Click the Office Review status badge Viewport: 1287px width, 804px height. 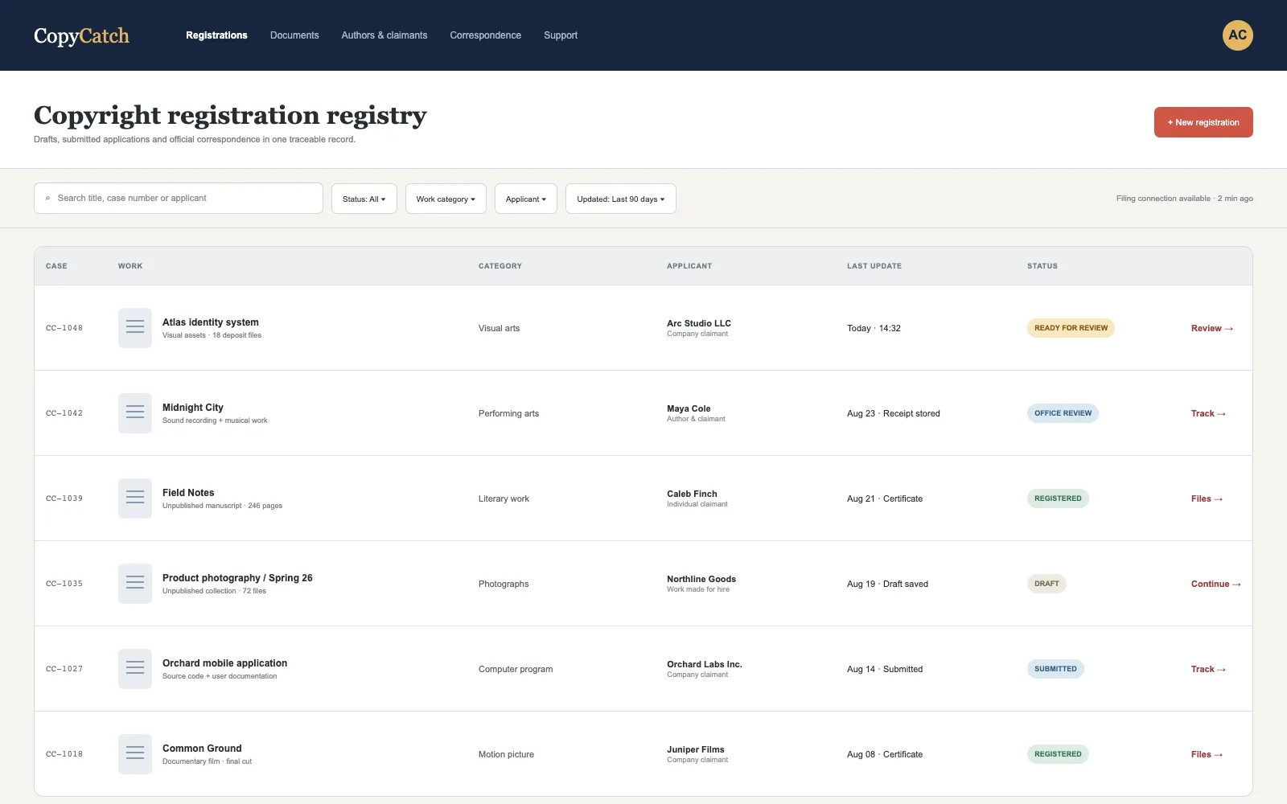(x=1063, y=413)
